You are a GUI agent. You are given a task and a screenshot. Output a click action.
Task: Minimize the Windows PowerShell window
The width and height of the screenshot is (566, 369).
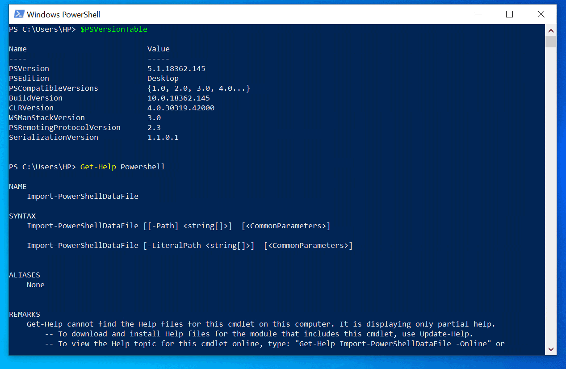[478, 14]
